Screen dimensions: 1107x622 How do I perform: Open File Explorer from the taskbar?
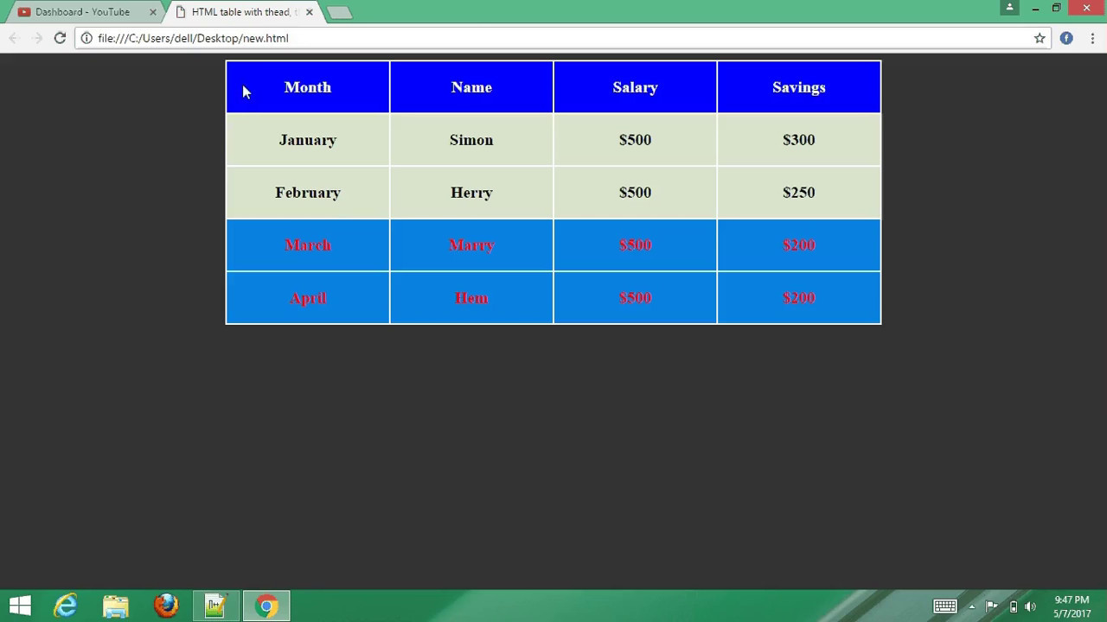point(115,606)
